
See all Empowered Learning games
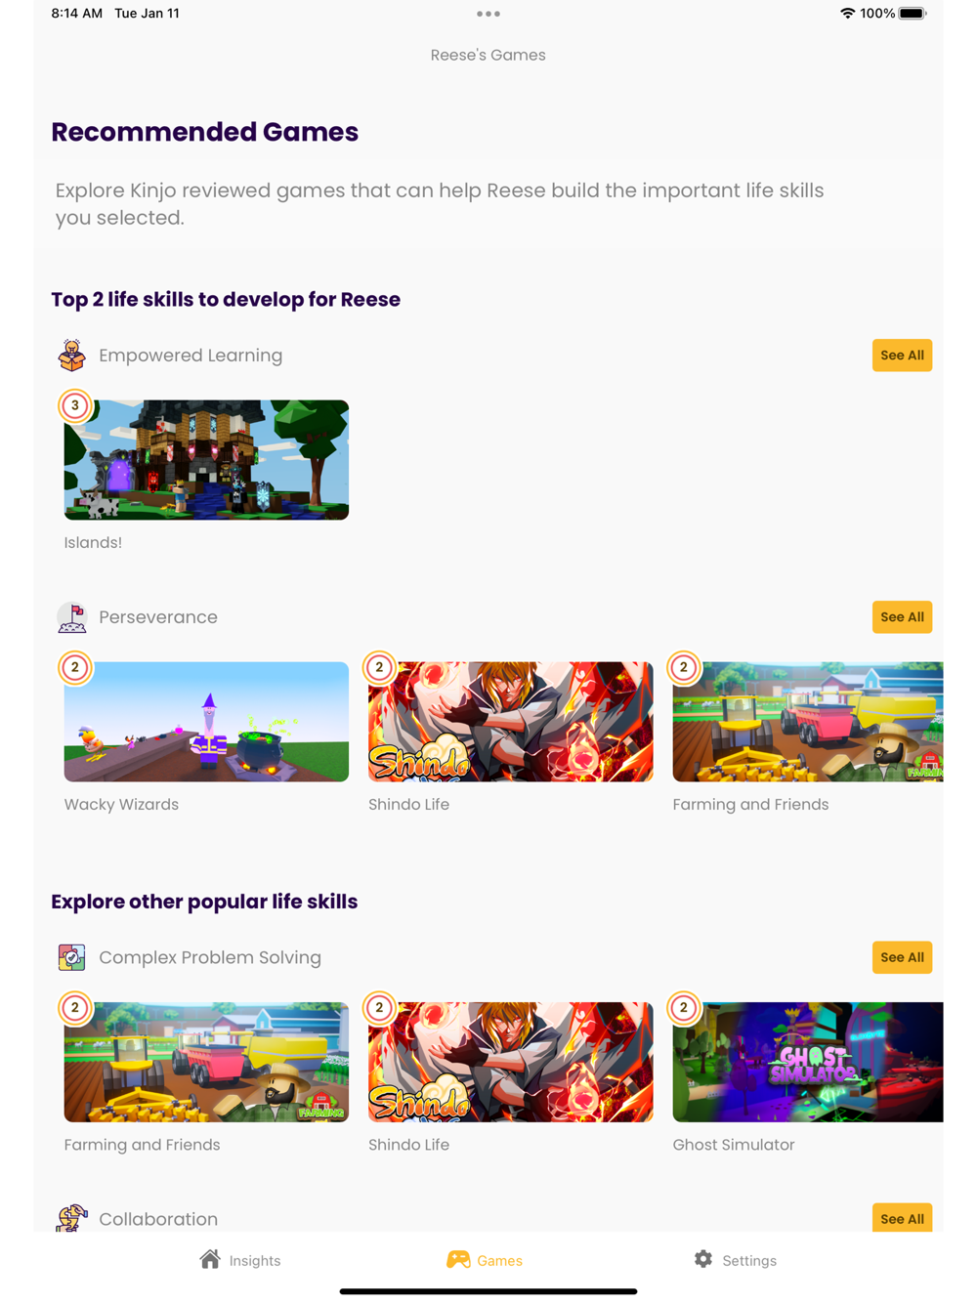coord(902,356)
